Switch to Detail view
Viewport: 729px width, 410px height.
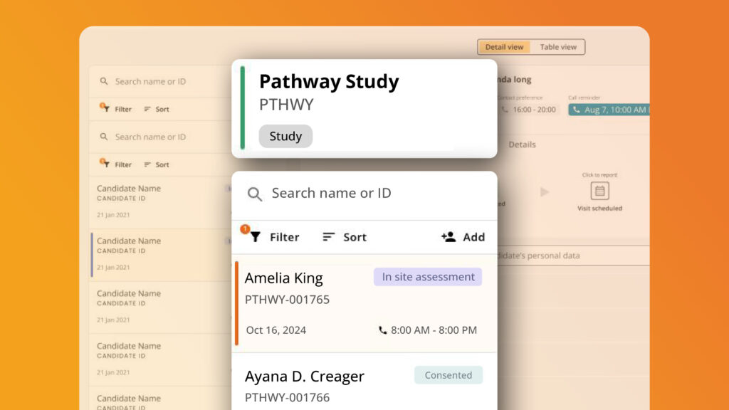[504, 47]
